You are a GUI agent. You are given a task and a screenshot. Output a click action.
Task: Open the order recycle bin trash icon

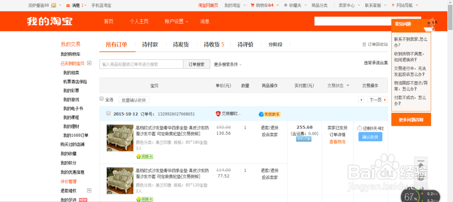point(364,44)
